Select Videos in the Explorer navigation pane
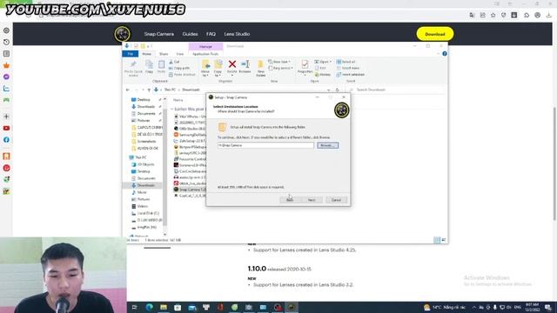Viewport: 557px width, 313px height. (x=143, y=206)
